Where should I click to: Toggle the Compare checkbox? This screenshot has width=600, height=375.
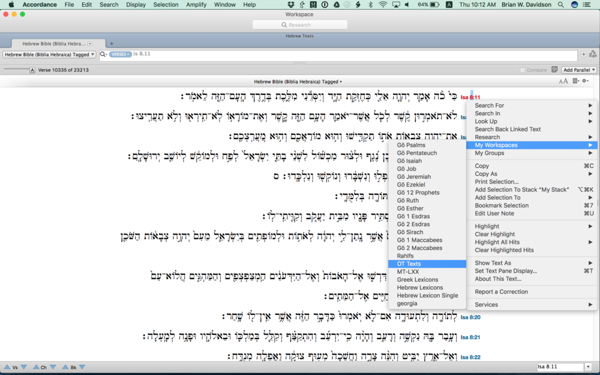tap(523, 70)
